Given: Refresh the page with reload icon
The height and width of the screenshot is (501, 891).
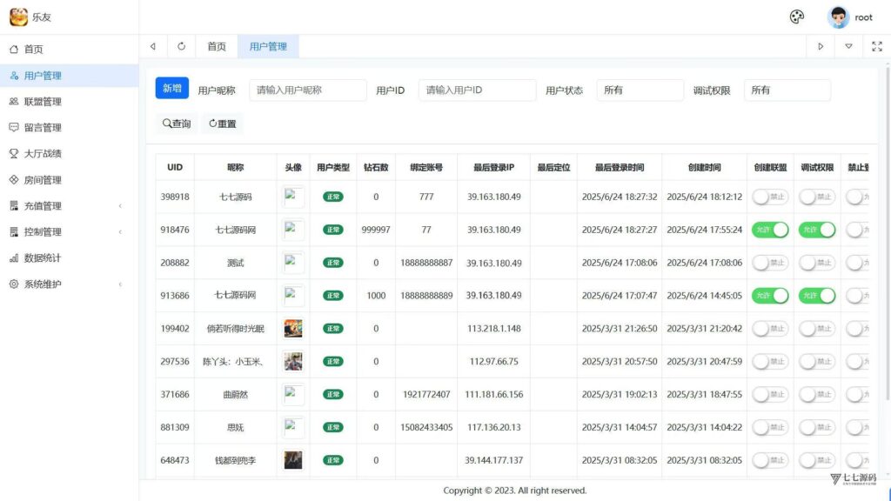Looking at the screenshot, I should pos(181,47).
